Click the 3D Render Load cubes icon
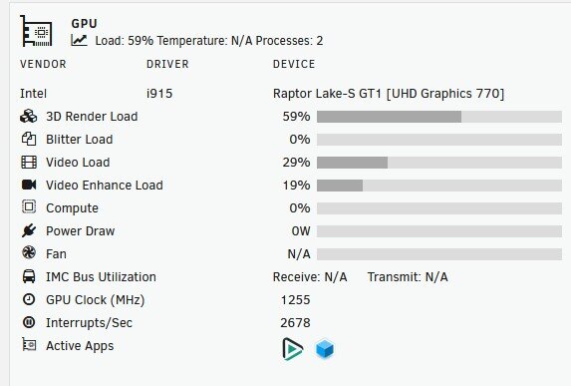The image size is (571, 386). click(x=29, y=117)
